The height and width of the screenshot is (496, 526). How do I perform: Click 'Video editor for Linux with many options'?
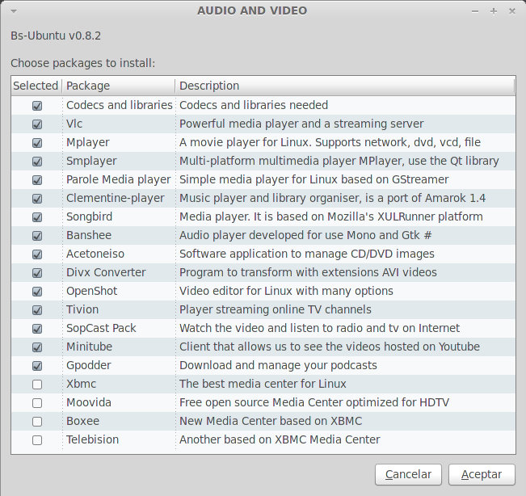pos(286,291)
